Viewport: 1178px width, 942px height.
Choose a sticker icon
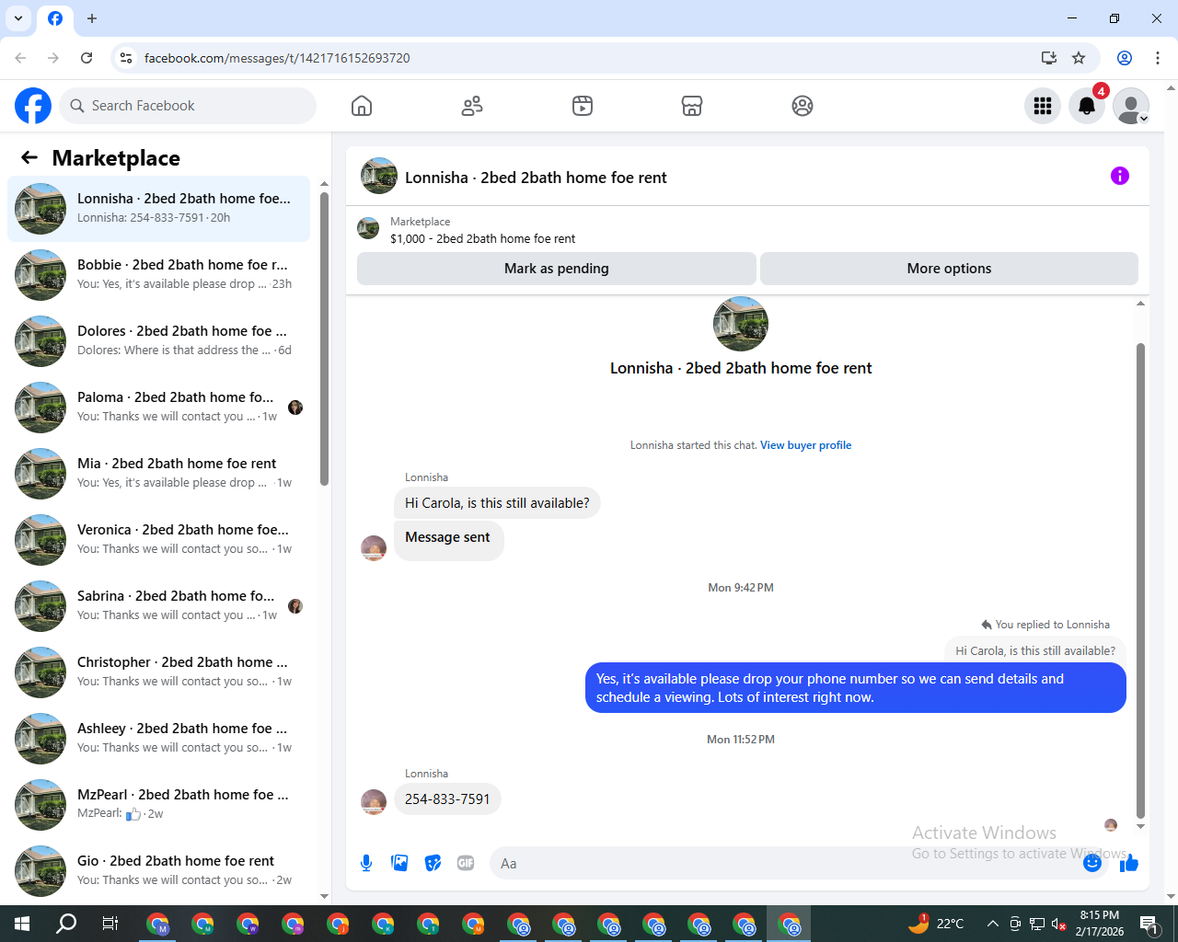coord(433,863)
